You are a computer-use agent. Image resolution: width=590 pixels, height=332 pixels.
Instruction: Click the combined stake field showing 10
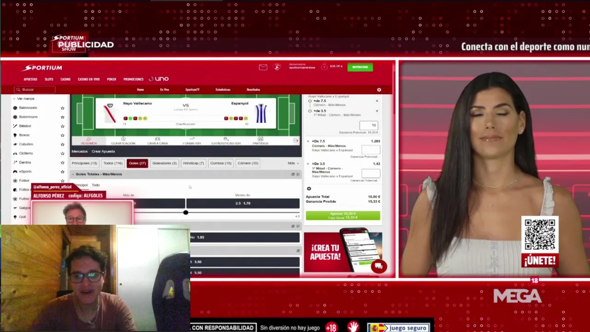(368, 125)
